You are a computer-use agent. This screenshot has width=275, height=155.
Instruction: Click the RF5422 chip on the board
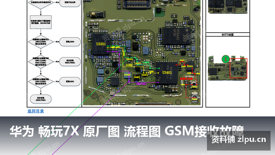177,37
